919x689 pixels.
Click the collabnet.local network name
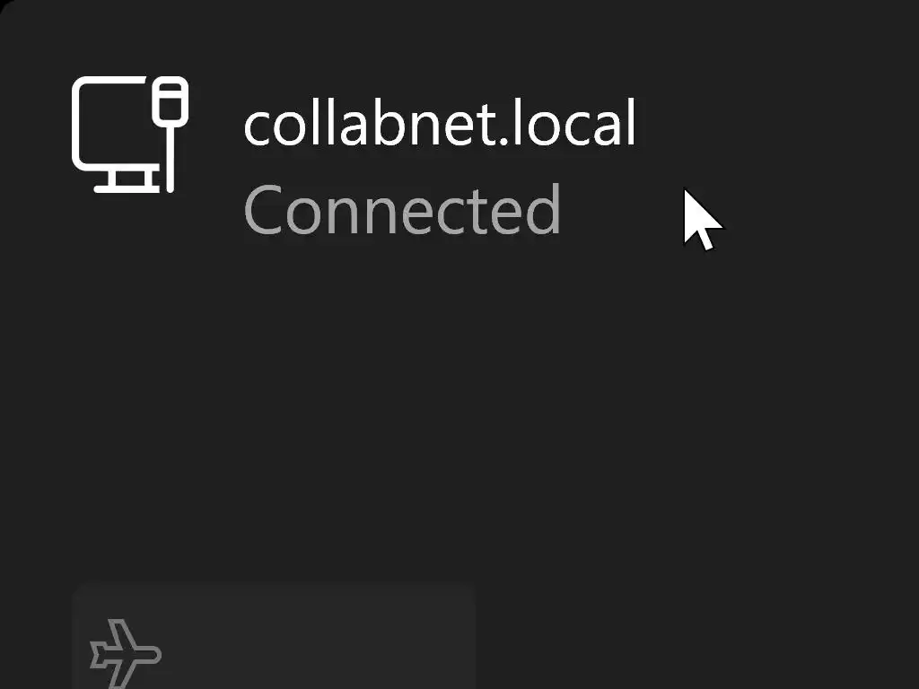pyautogui.click(x=440, y=124)
